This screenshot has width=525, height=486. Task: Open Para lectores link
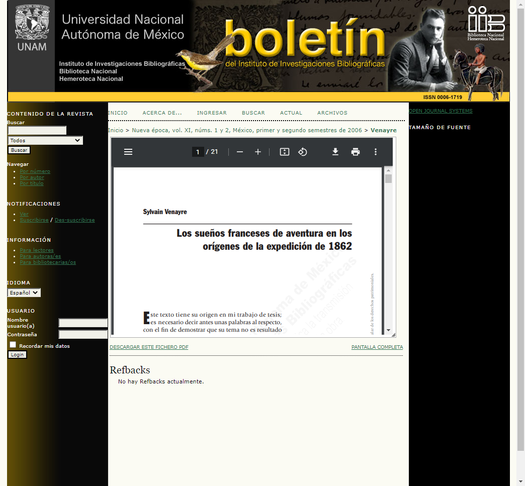tap(37, 250)
